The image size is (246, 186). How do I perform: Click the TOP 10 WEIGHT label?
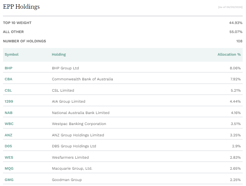pyautogui.click(x=17, y=23)
